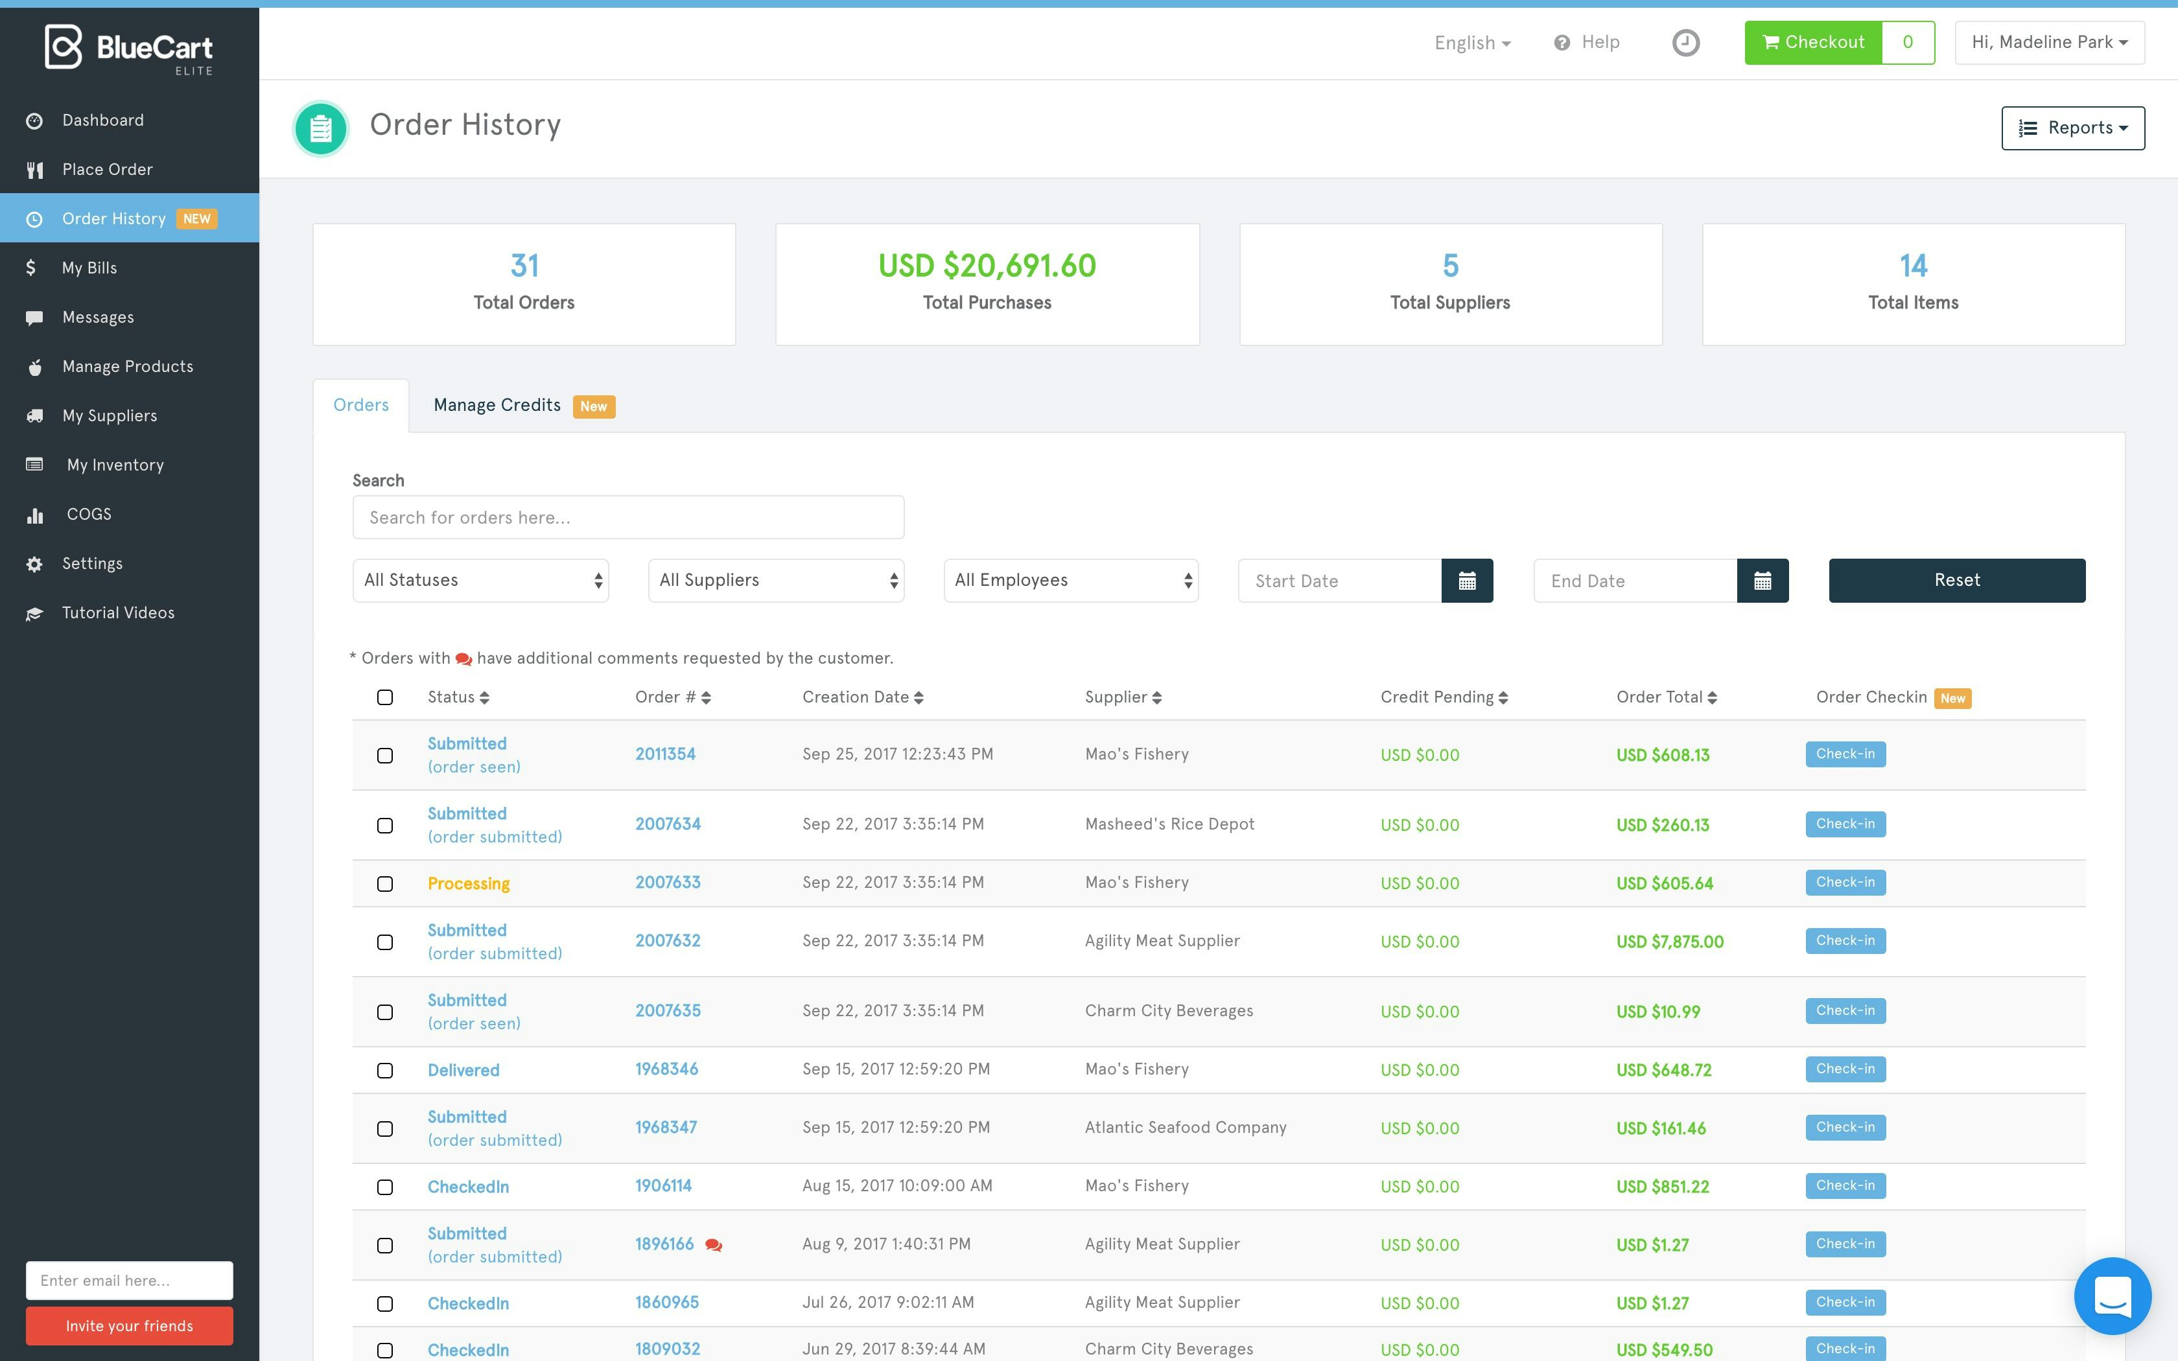Click the clock history icon in header
The image size is (2178, 1361).
pyautogui.click(x=1685, y=42)
